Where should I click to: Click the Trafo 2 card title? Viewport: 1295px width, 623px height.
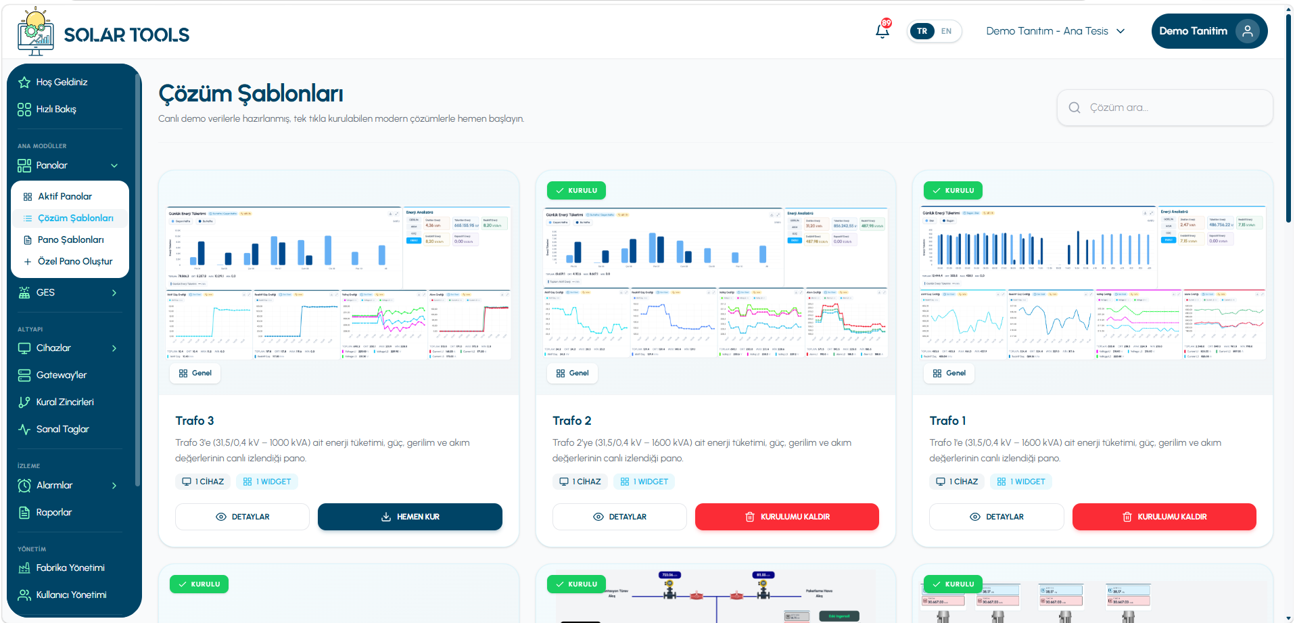point(572,421)
